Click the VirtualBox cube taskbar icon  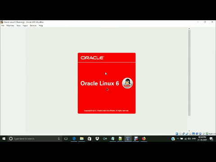coord(128,139)
